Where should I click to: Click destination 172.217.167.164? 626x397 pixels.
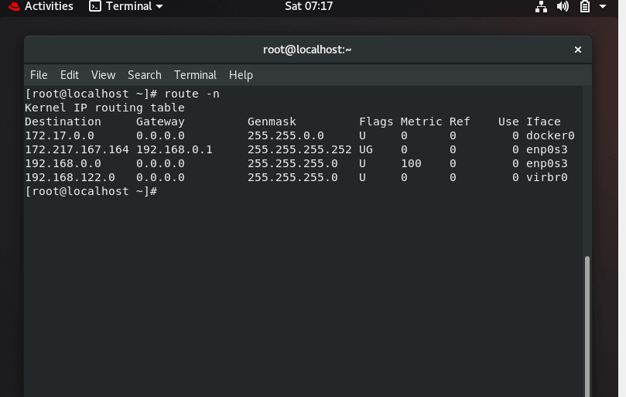click(x=77, y=150)
